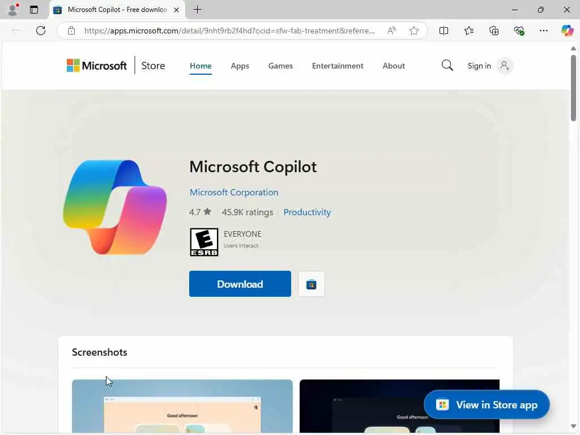
Task: Click the vertical scrollbar thumb
Action: [573, 88]
